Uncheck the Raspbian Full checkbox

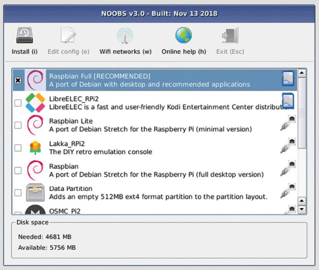pos(18,80)
